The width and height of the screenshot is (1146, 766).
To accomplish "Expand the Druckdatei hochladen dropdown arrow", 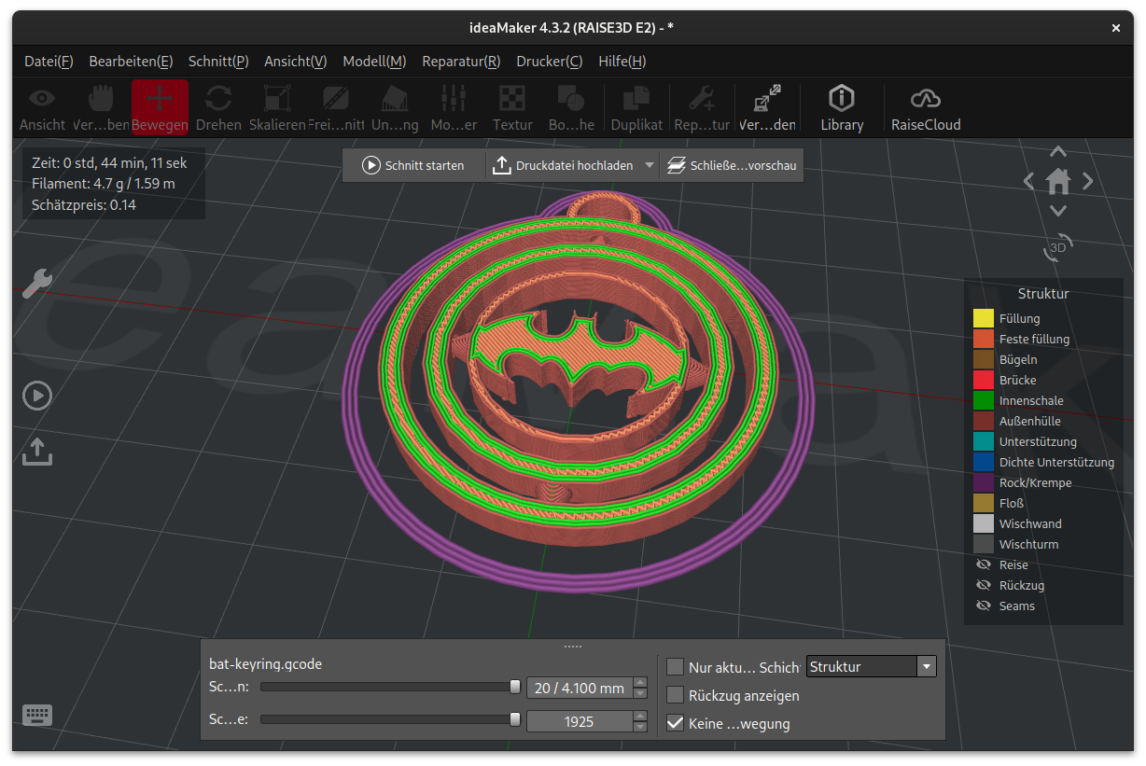I will (x=650, y=165).
